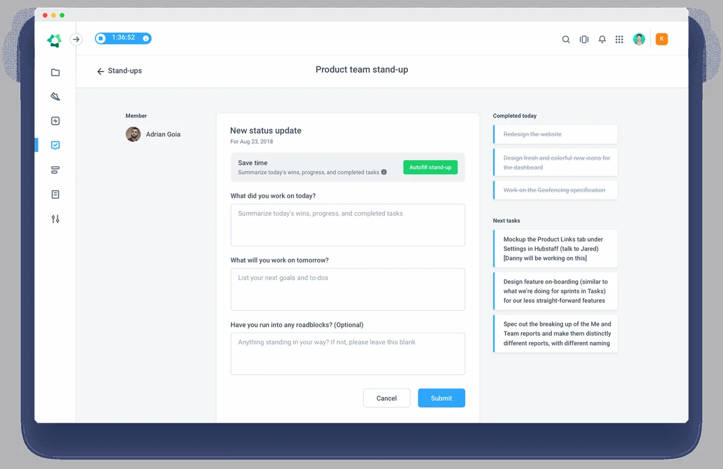Open the Sprints shoe icon in sidebar
The width and height of the screenshot is (723, 469).
[55, 96]
